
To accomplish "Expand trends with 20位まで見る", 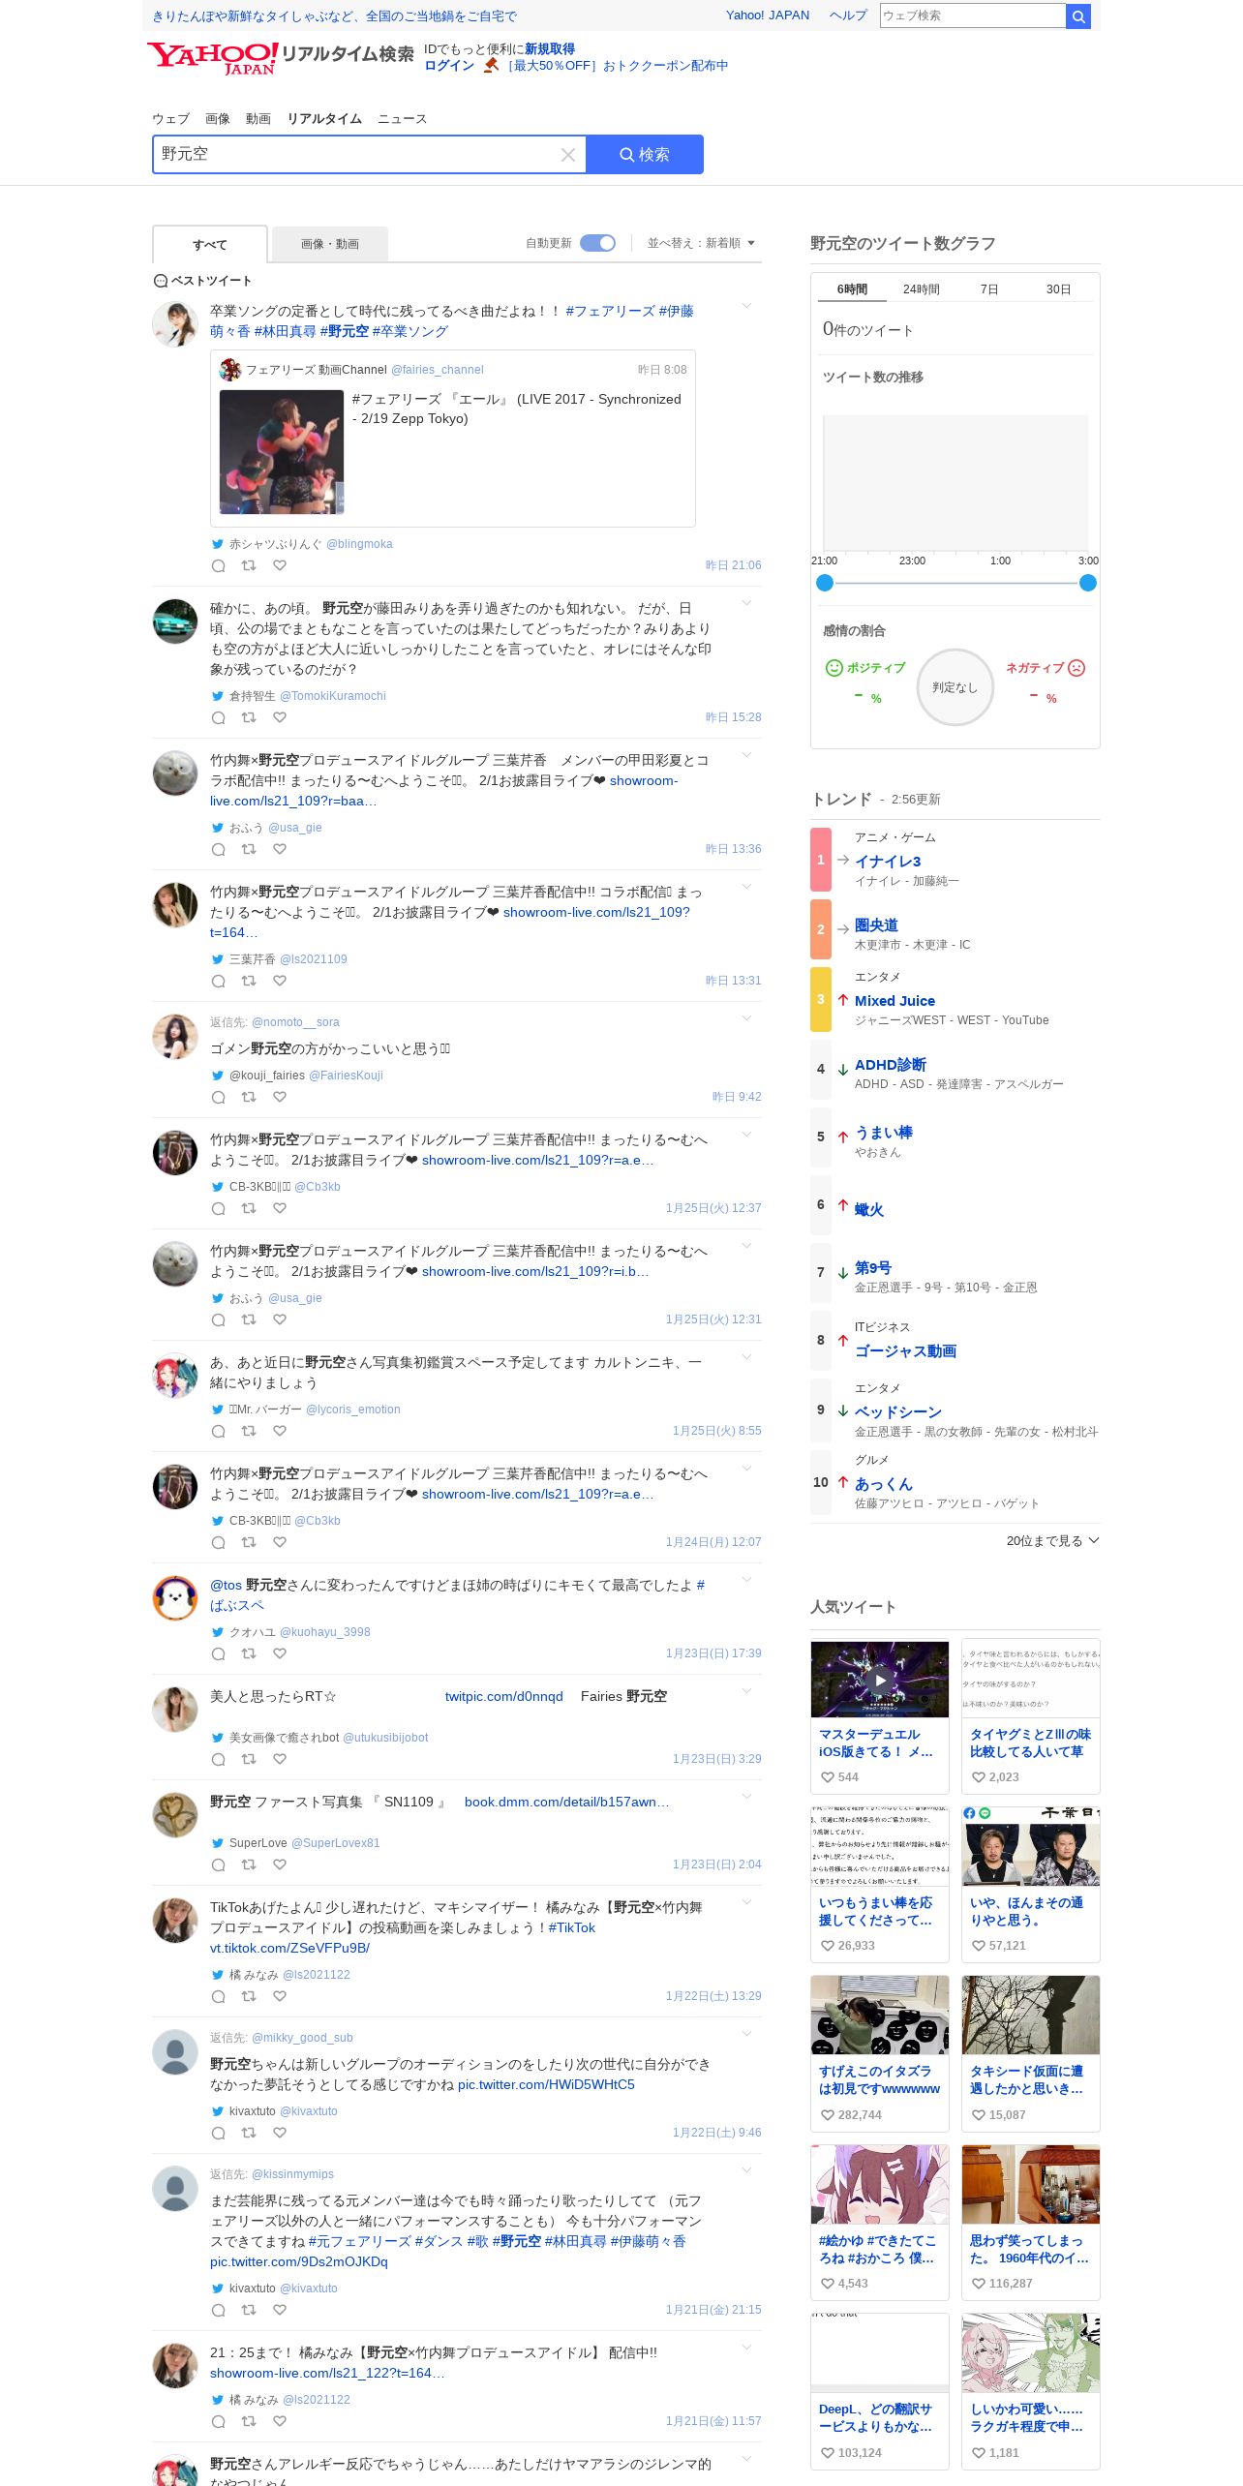I will (1052, 1540).
